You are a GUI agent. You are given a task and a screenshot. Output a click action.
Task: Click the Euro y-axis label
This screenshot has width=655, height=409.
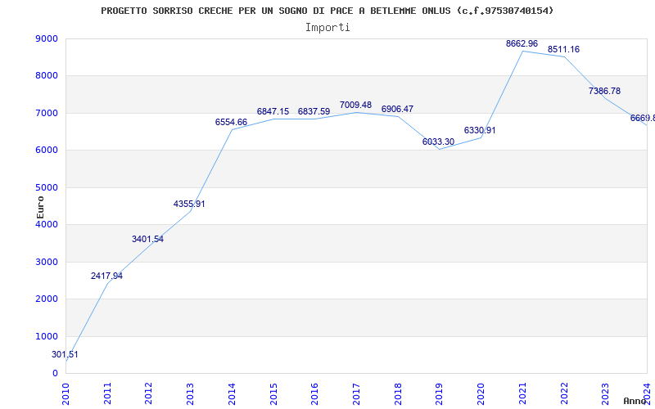pyautogui.click(x=40, y=207)
